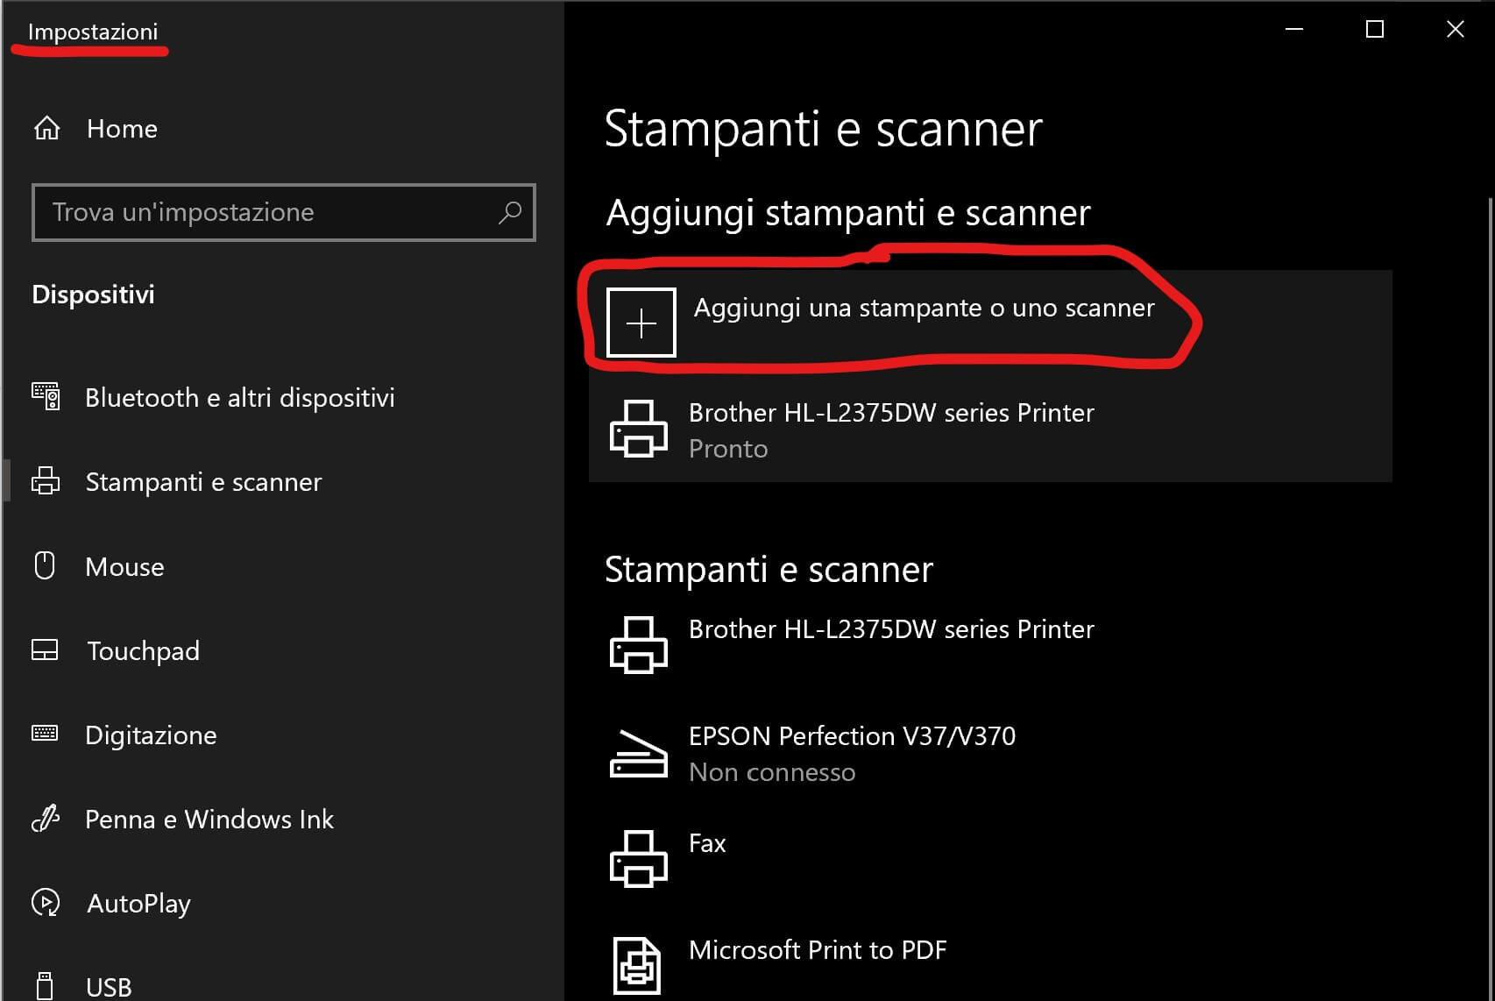Select Aggiungi una stampante o uno scanner
This screenshot has width=1495, height=1001.
click(x=924, y=309)
